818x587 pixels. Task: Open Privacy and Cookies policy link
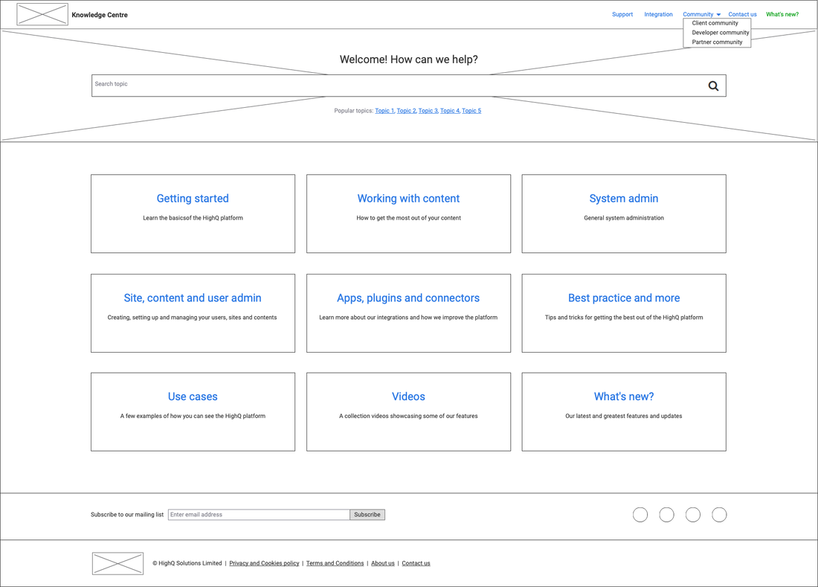tap(264, 563)
